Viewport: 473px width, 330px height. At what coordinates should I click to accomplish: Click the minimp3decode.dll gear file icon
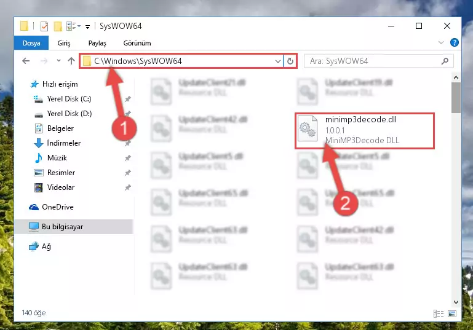pyautogui.click(x=308, y=128)
